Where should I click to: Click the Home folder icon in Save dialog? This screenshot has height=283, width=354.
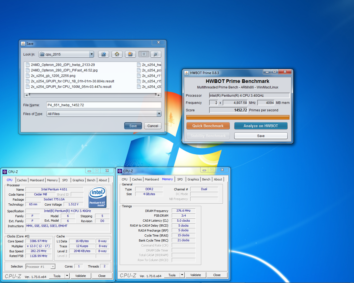(x=117, y=54)
